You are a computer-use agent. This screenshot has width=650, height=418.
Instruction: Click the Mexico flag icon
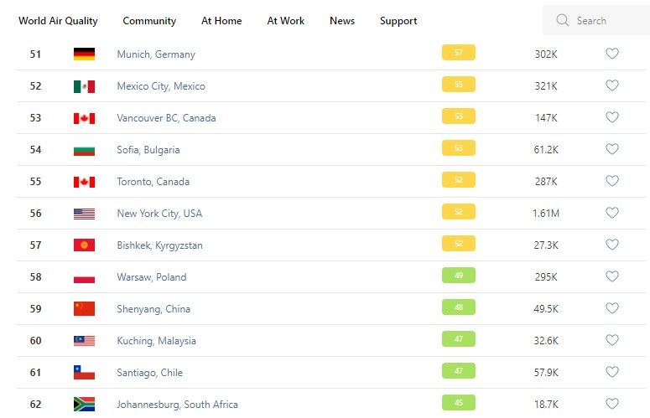point(84,86)
